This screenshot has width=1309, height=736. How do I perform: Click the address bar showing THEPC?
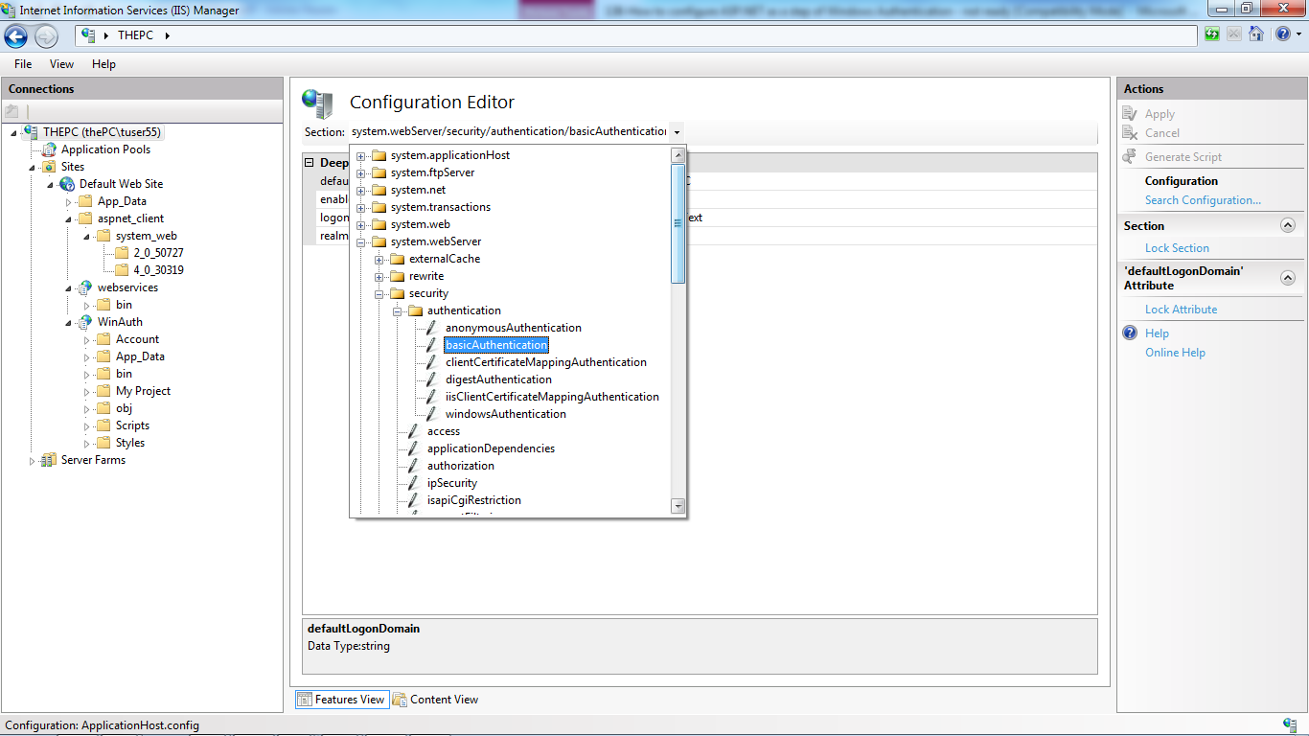(x=636, y=35)
